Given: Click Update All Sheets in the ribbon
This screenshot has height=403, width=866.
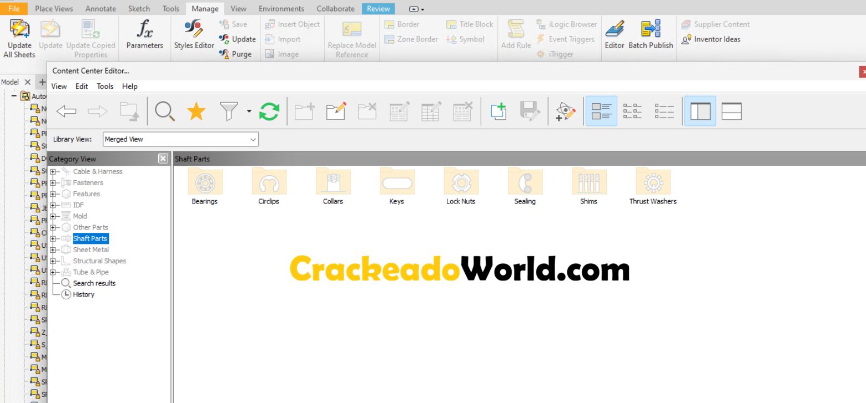Looking at the screenshot, I should pos(19,38).
